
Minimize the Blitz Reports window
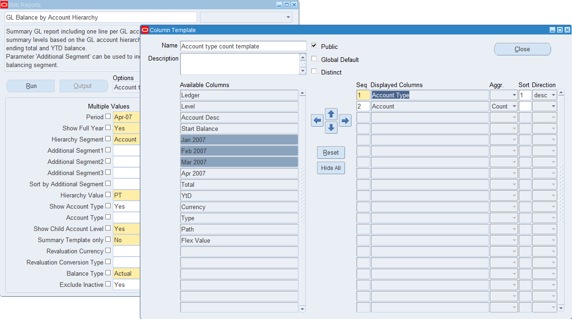point(279,5)
